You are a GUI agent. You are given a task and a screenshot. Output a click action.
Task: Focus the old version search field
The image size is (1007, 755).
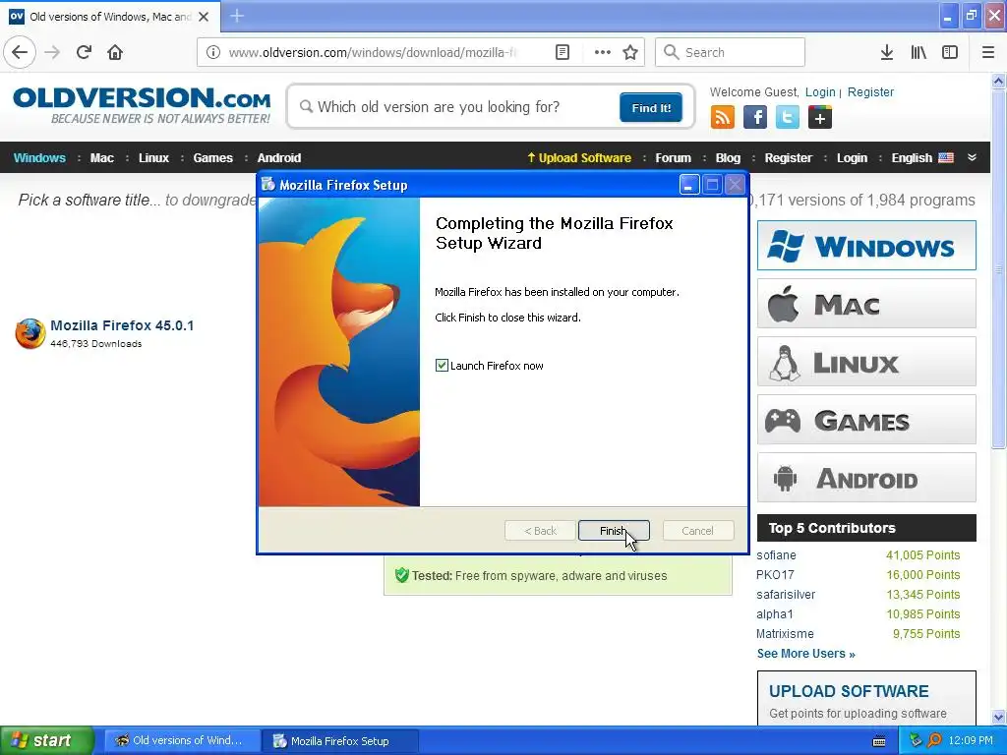point(452,107)
